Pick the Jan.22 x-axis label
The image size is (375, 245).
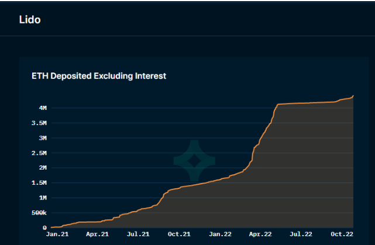[220, 234]
